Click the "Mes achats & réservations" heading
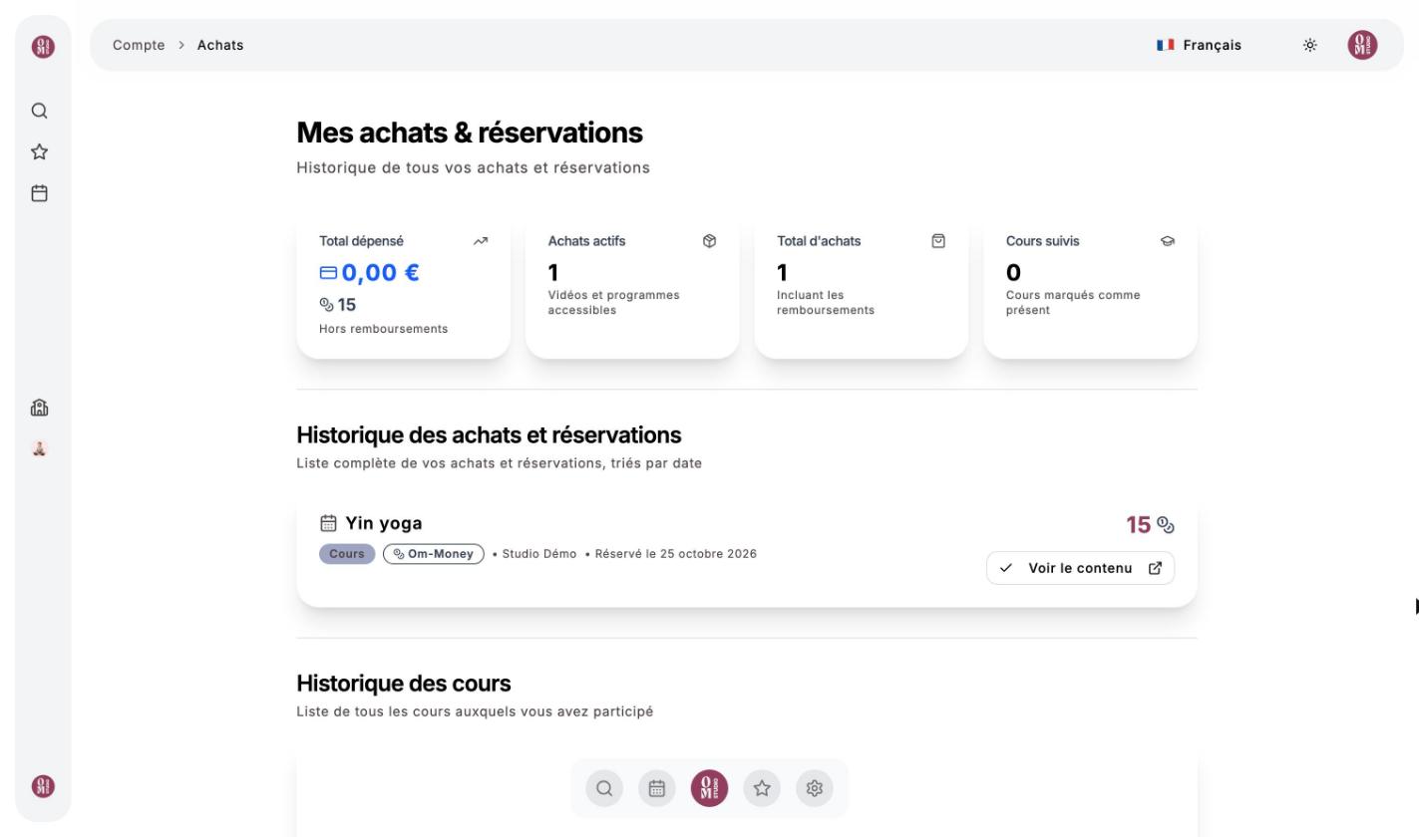This screenshot has height=837, width=1419. tap(470, 133)
